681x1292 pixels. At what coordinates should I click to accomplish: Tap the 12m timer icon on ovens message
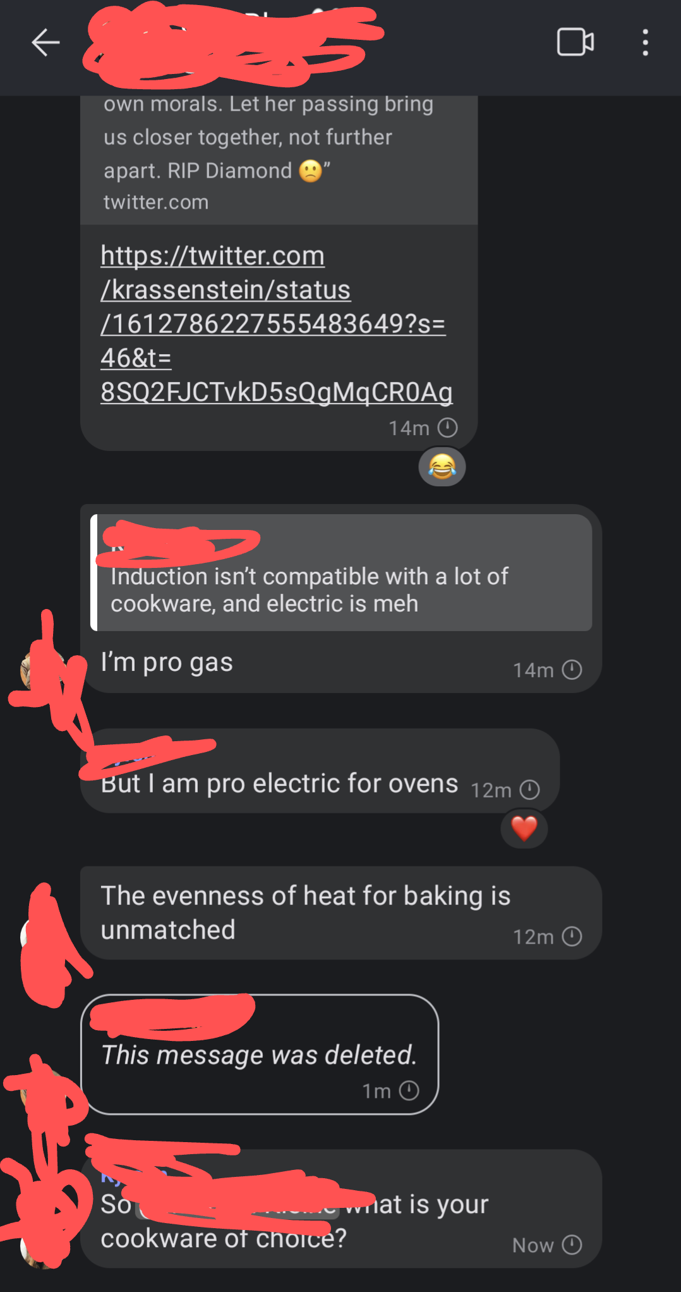(529, 790)
